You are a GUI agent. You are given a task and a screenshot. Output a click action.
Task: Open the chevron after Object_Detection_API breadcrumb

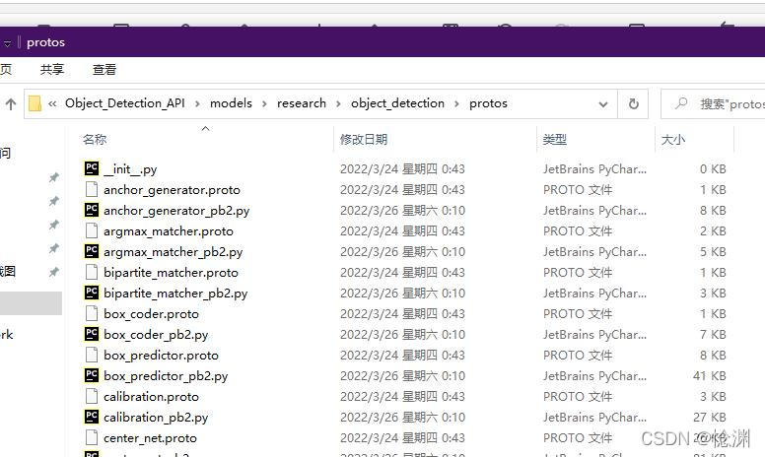(x=197, y=103)
